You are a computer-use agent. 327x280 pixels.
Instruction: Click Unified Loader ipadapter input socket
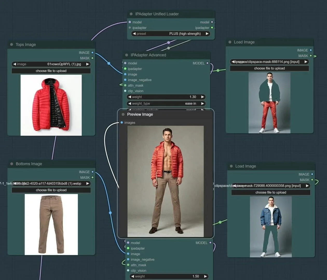coord(130,28)
